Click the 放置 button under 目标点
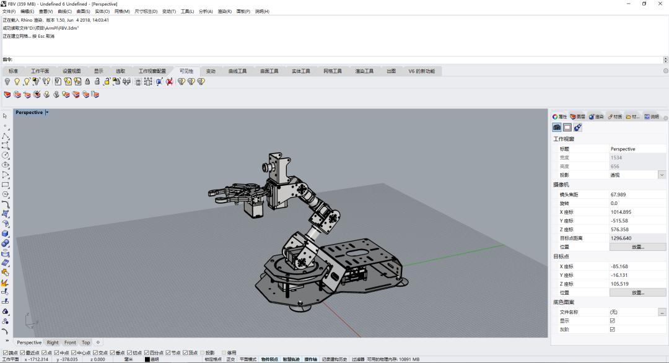The width and height of the screenshot is (669, 363). click(638, 292)
